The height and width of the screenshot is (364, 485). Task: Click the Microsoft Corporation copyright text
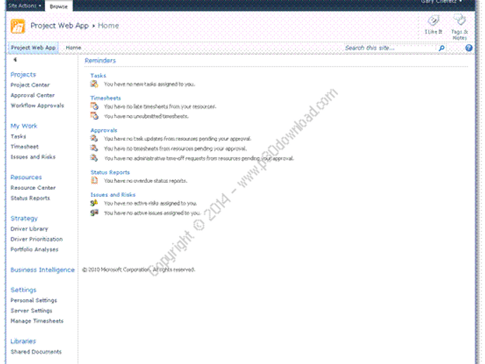138,270
